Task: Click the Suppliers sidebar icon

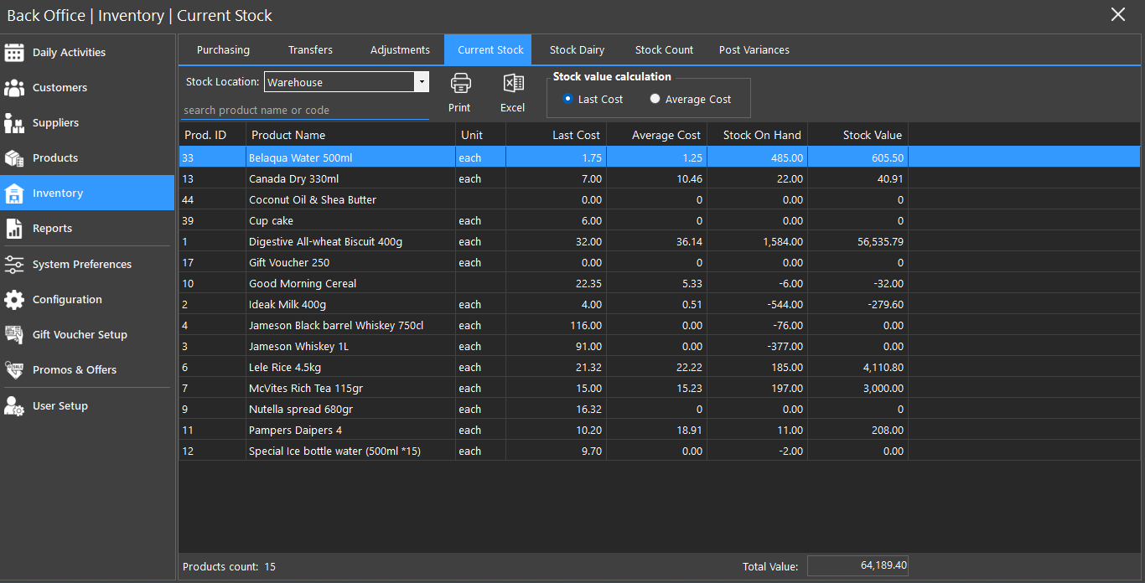Action: 14,123
